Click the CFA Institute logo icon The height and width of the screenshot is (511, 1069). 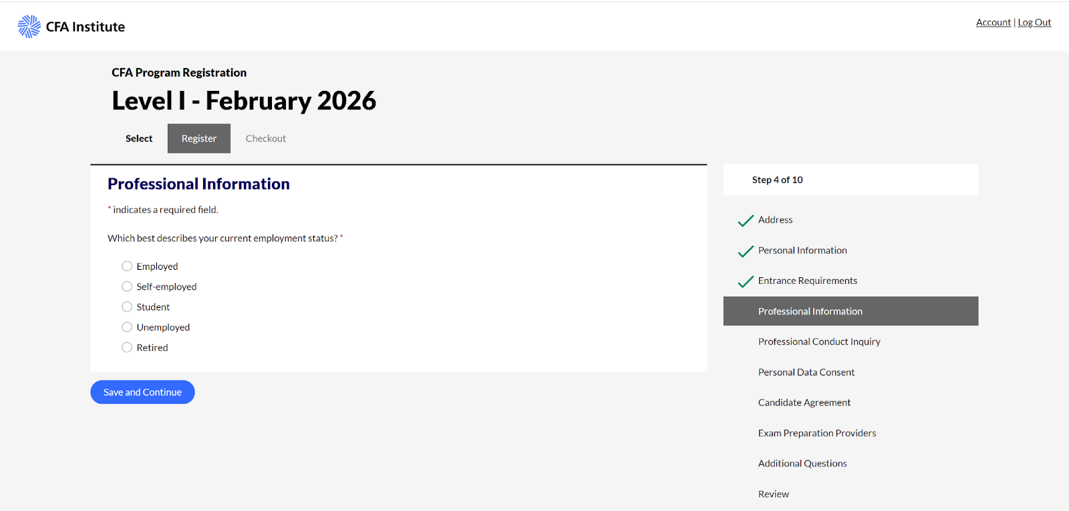tap(29, 27)
